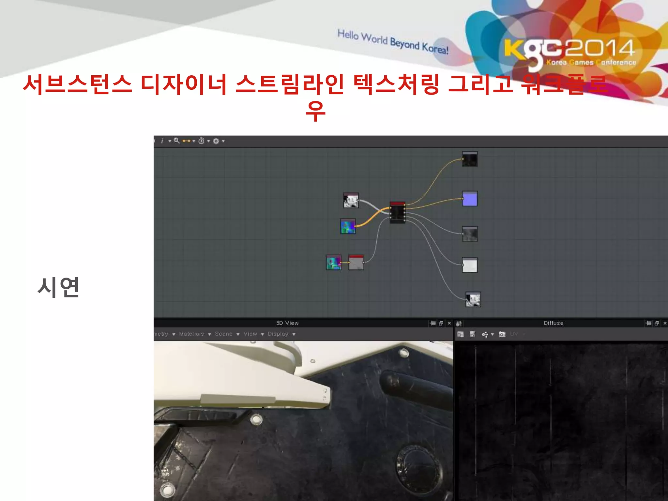Open the stopwatch dropdown arrow

[208, 141]
